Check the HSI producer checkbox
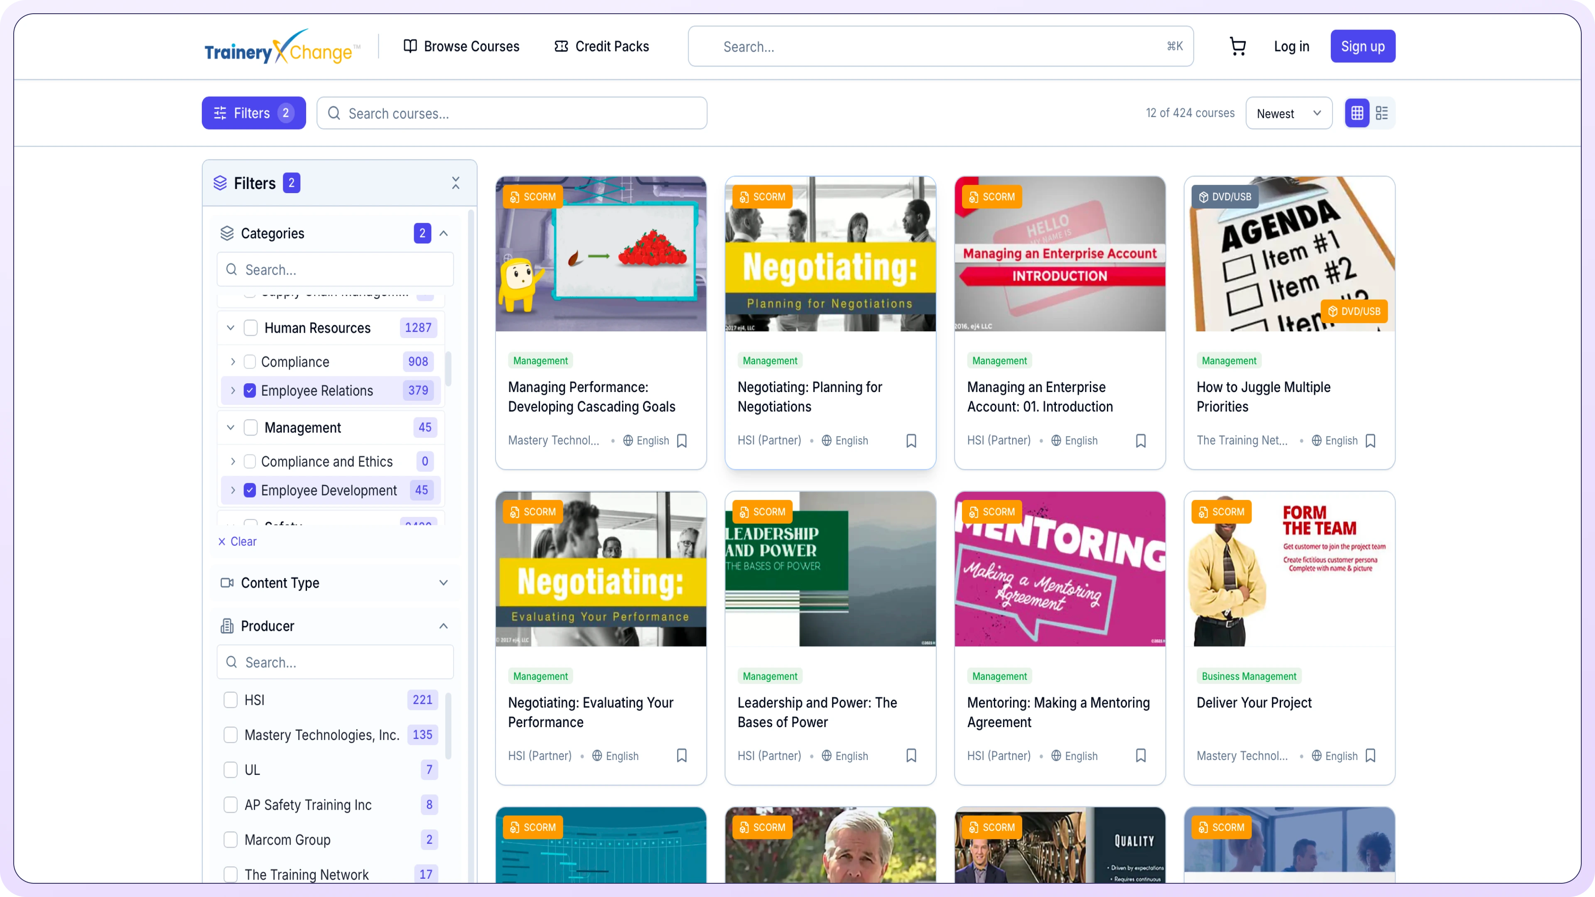Viewport: 1595px width, 897px height. (231, 700)
